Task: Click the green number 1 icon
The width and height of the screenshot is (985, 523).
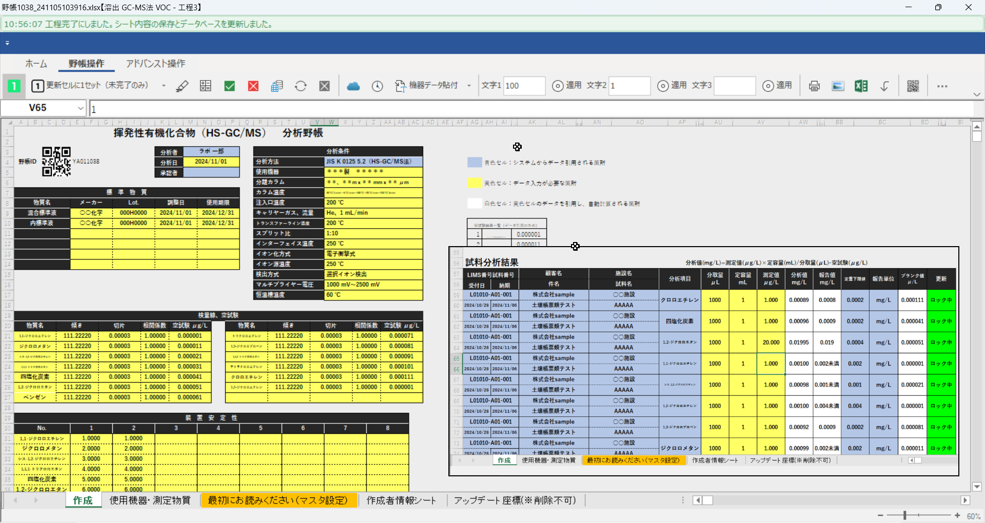Action: click(14, 86)
